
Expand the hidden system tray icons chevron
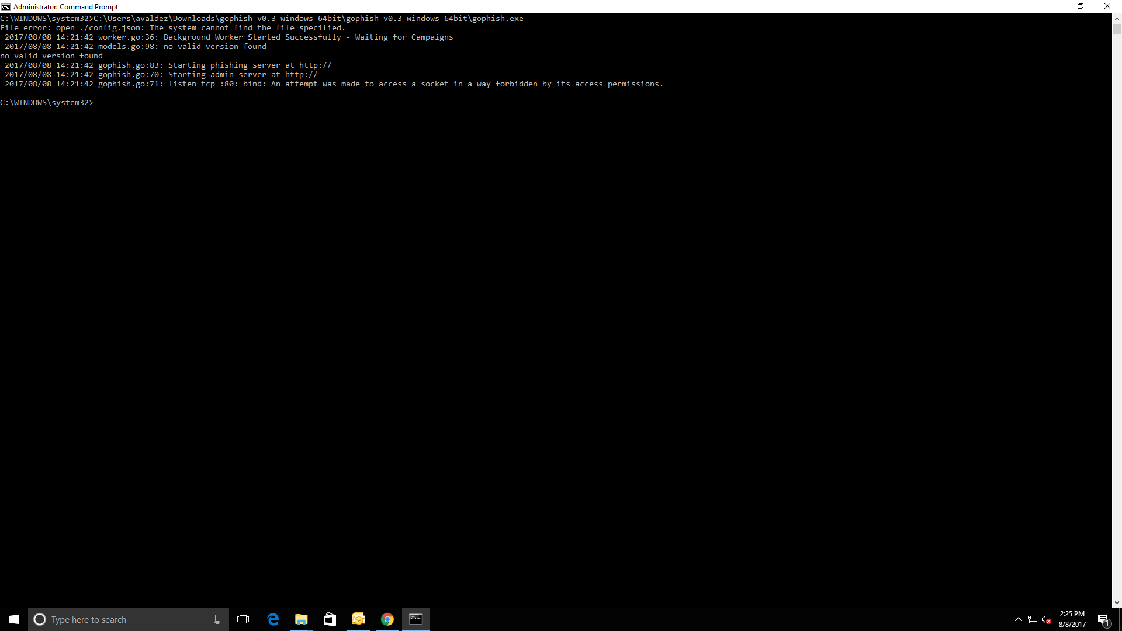1019,619
